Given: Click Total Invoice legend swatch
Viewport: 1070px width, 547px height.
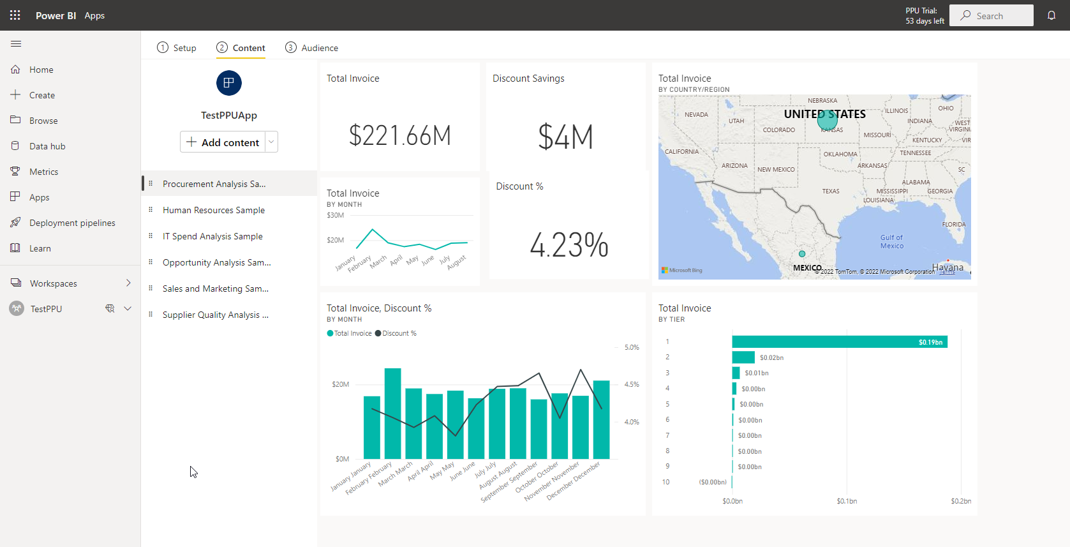Looking at the screenshot, I should point(330,333).
